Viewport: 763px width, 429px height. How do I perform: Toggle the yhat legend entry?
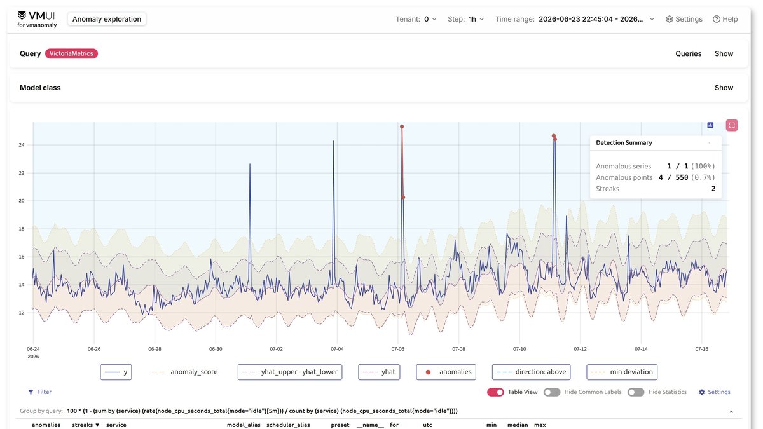click(380, 372)
